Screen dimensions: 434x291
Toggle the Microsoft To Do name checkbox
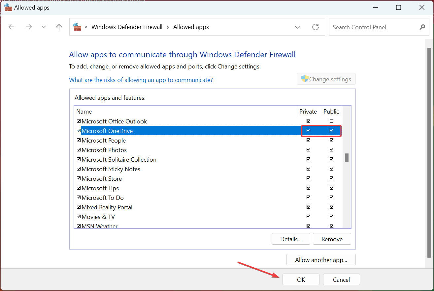coord(79,198)
